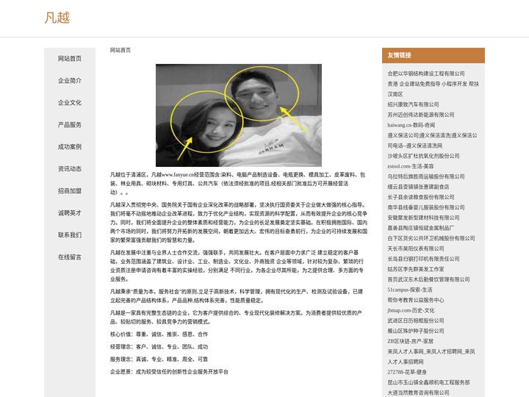The image size is (529, 397).
Task: Open 武进区日历相框股份公司 link
Action: coord(416,321)
